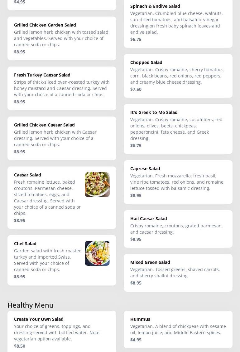
Task: Open the Caesar Salad photo thumbnail
Action: pos(97,185)
